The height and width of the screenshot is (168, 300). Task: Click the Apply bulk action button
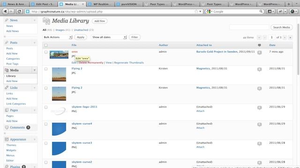pyautogui.click(x=81, y=37)
